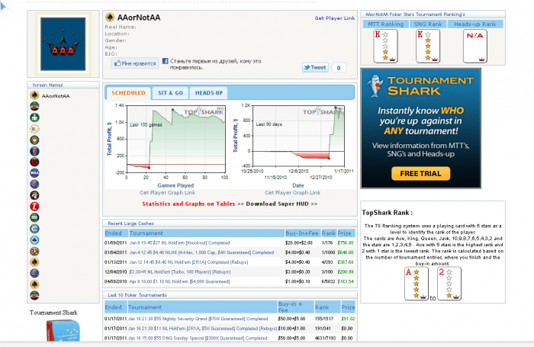
Task: Click the checkered poker chip icon
Action: point(34,252)
